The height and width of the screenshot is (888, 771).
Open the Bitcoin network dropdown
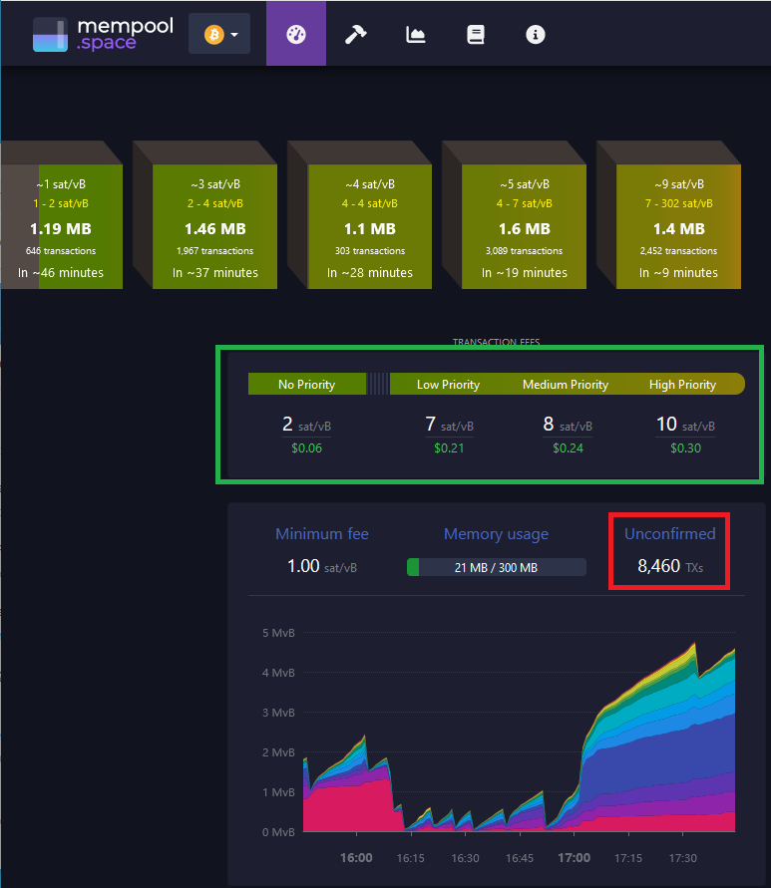point(219,34)
